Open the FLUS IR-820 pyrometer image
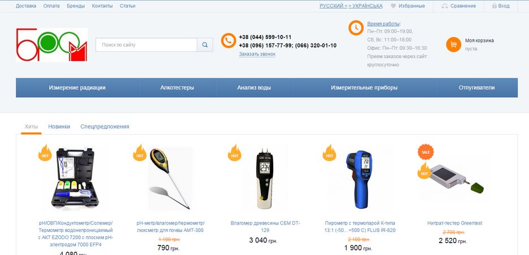529x255 pixels. 360,179
